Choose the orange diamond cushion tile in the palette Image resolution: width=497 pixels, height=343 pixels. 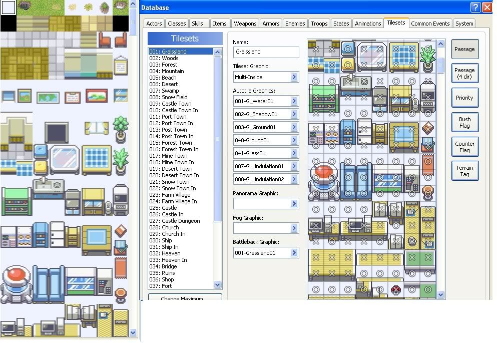tap(121, 230)
